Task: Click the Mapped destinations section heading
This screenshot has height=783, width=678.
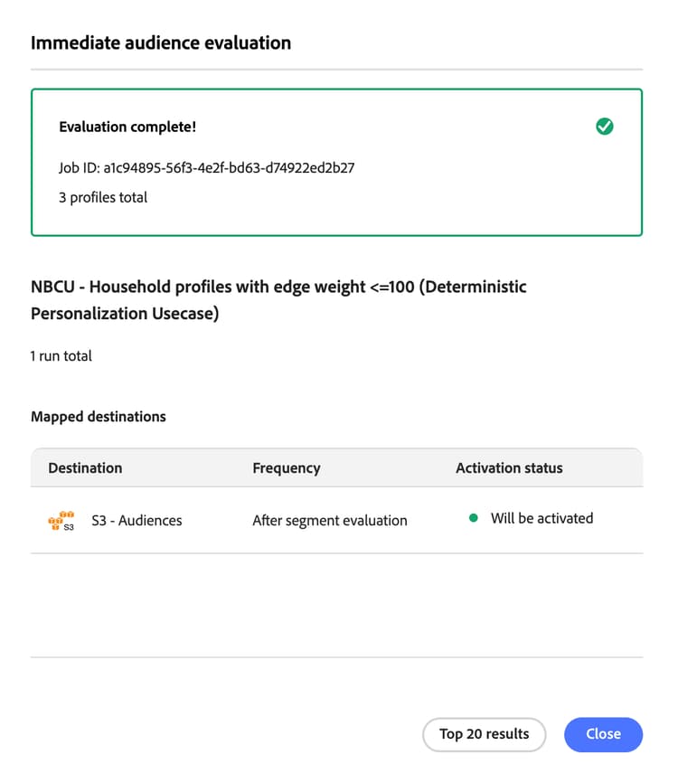Action: click(99, 417)
